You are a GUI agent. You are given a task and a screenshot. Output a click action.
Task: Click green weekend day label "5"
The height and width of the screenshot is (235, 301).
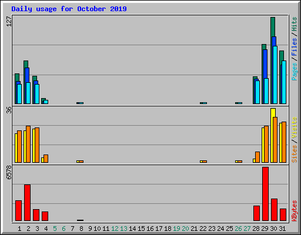pos(55,229)
